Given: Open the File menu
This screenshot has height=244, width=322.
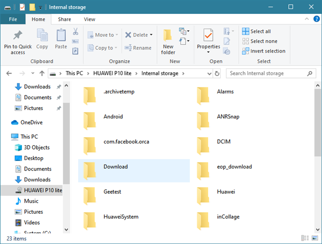Looking at the screenshot, I should point(13,19).
